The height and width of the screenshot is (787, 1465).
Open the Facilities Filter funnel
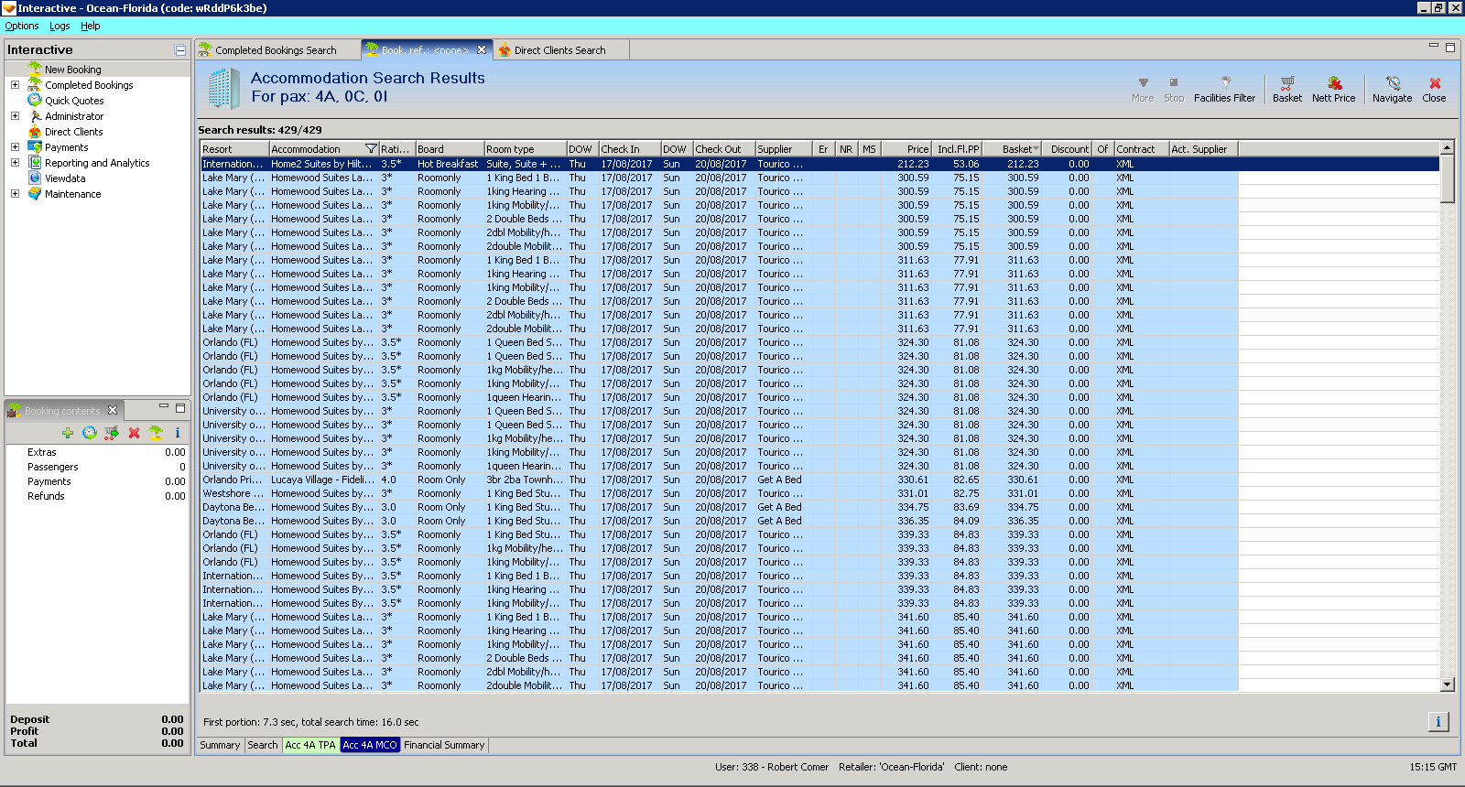(1225, 82)
